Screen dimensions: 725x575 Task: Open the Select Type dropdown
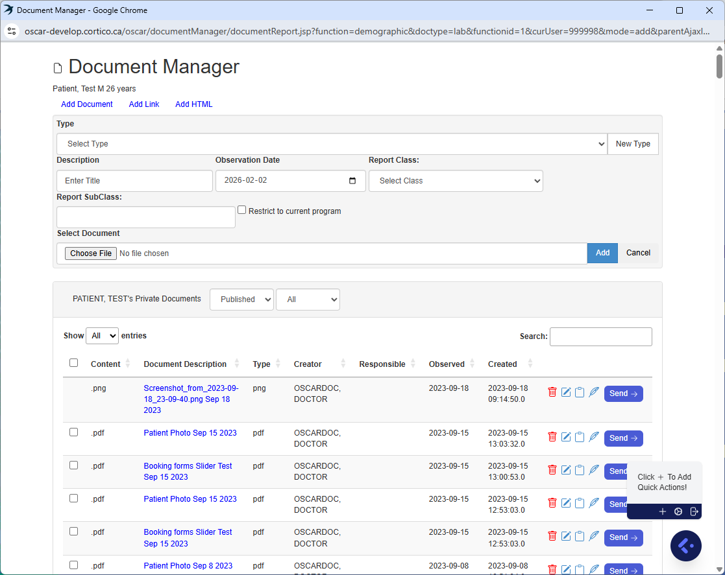332,144
